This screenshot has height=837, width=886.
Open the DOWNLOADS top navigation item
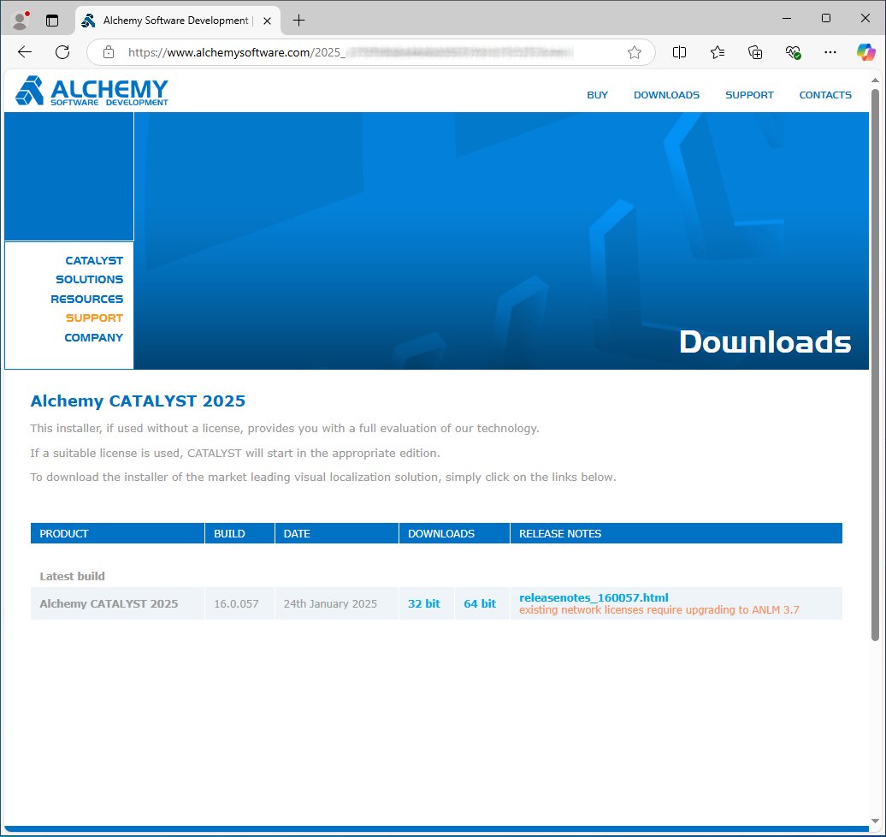pos(666,95)
